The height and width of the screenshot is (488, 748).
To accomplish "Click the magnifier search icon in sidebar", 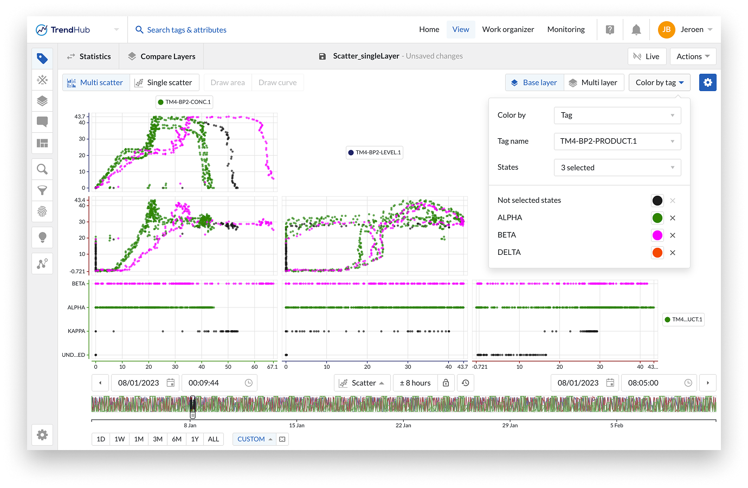I will (x=42, y=169).
